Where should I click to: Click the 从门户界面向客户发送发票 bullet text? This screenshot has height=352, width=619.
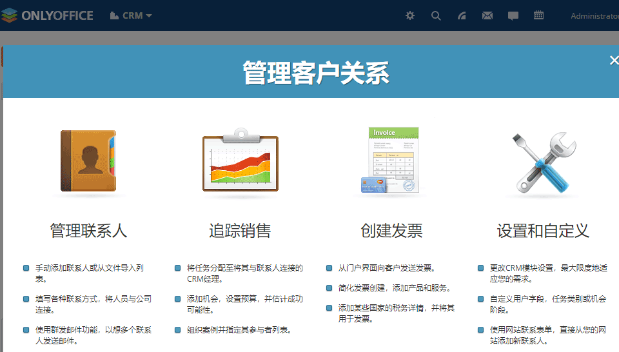[x=387, y=268]
